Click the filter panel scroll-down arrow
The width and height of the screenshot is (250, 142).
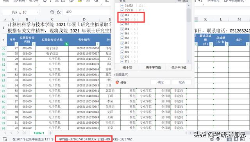(189, 61)
